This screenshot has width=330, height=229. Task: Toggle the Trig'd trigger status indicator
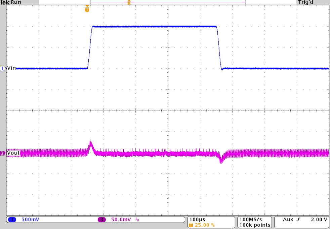pos(305,2)
